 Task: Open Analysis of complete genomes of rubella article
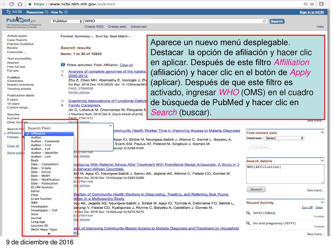[x=107, y=74]
